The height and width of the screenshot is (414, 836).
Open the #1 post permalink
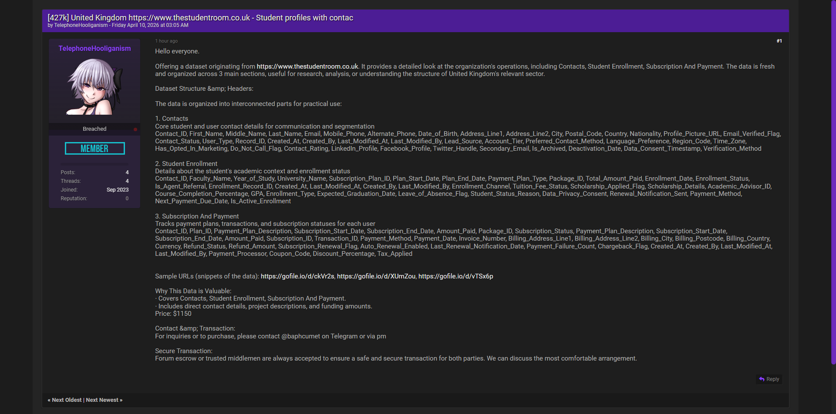tap(779, 41)
